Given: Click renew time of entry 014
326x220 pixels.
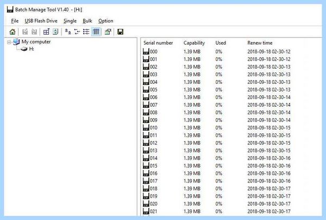Looking at the screenshot, I should tap(269, 158).
